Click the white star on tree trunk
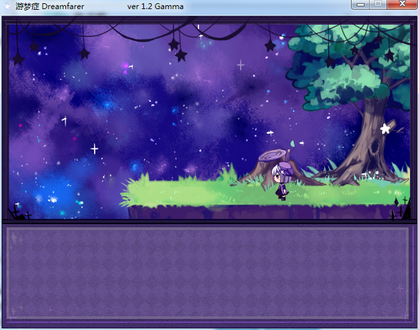 point(385,129)
